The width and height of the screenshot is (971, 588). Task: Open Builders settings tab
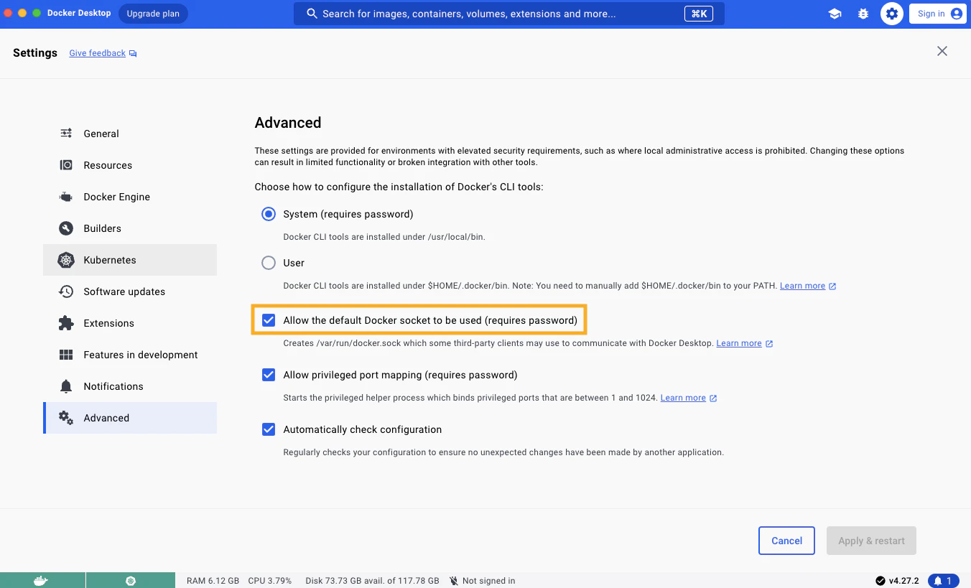pyautogui.click(x=130, y=228)
